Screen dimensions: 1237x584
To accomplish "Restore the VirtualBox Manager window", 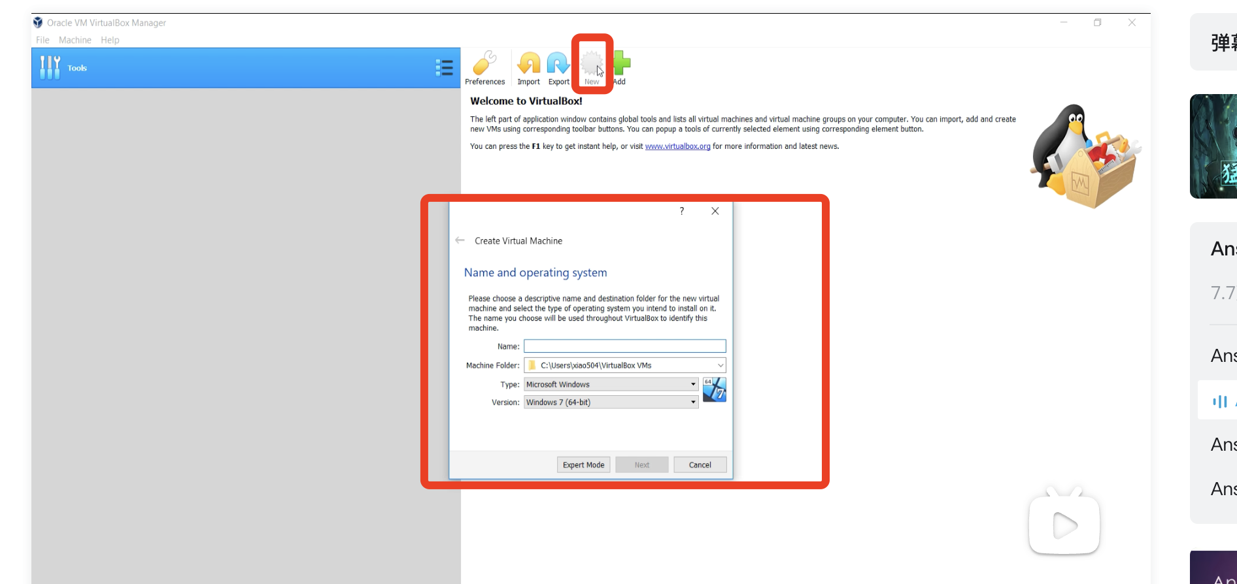I will [x=1098, y=22].
